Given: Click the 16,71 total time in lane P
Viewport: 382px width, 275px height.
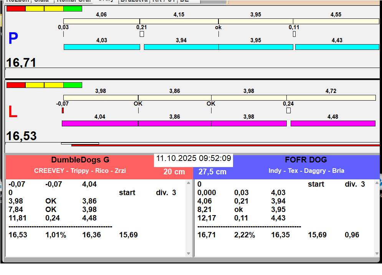Looking at the screenshot, I should [21, 62].
